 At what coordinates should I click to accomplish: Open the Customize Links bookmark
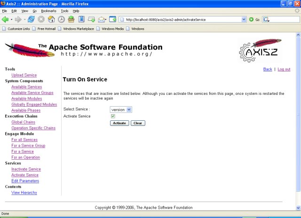pos(16,29)
